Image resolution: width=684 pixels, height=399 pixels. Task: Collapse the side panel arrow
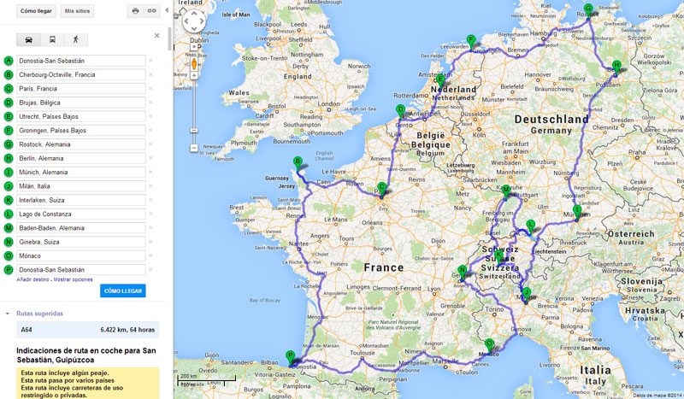(167, 10)
